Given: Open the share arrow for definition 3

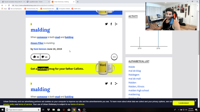Looking at the screenshot, I should coord(116,83).
